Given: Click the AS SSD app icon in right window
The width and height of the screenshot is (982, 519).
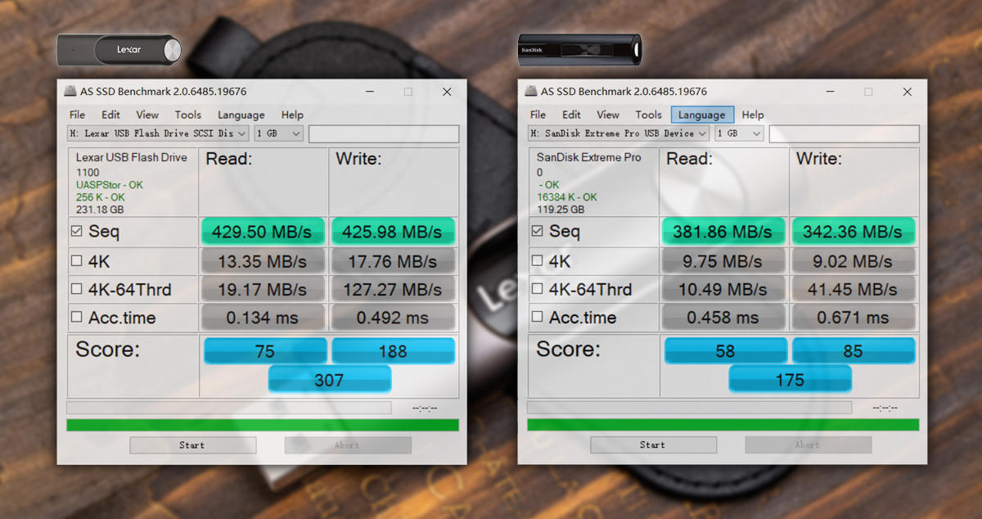Looking at the screenshot, I should pyautogui.click(x=530, y=91).
